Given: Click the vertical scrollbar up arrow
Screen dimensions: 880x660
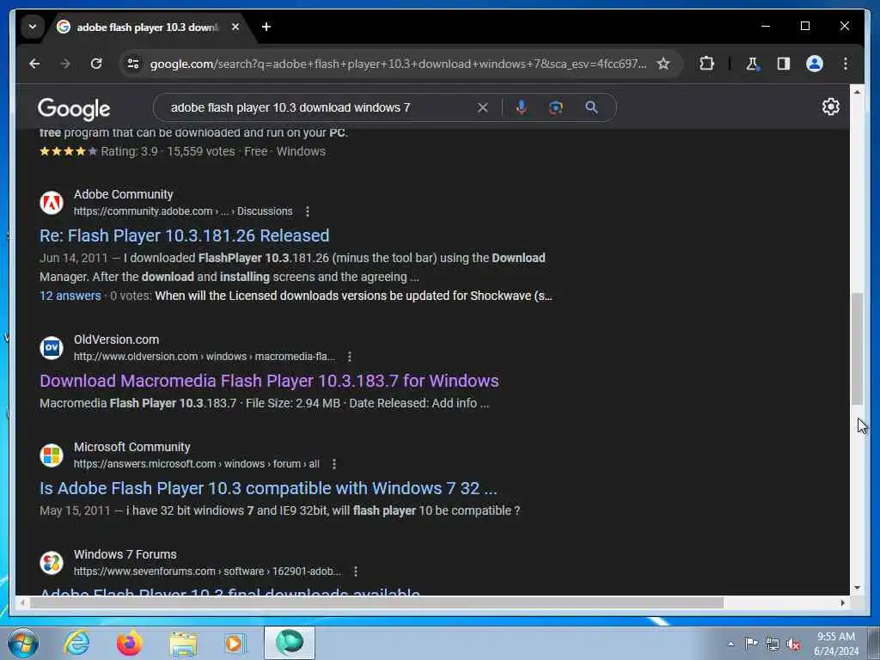Looking at the screenshot, I should tap(857, 91).
